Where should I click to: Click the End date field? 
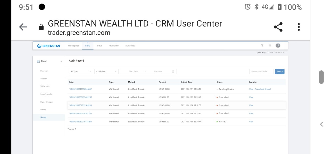click(158, 71)
